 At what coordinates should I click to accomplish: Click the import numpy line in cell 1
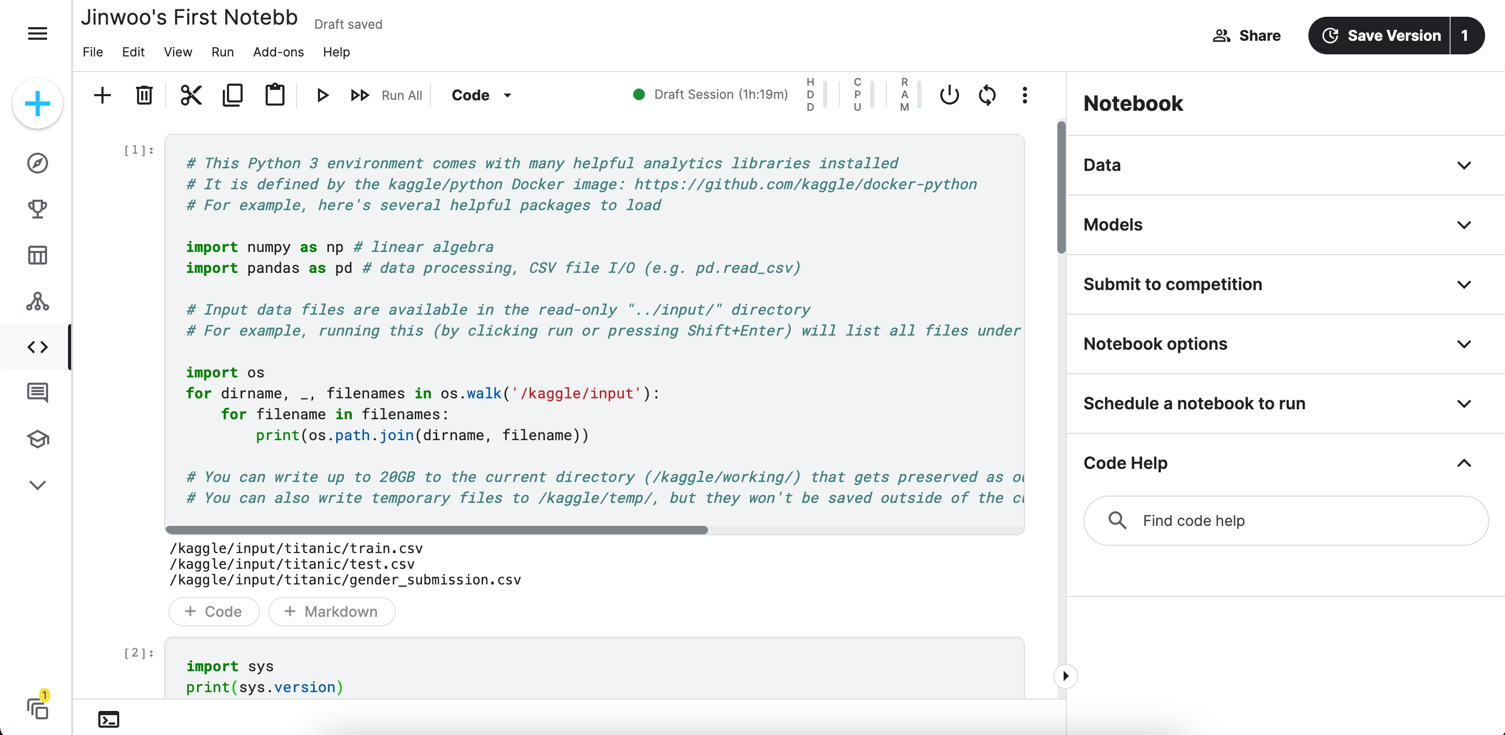[x=340, y=247]
